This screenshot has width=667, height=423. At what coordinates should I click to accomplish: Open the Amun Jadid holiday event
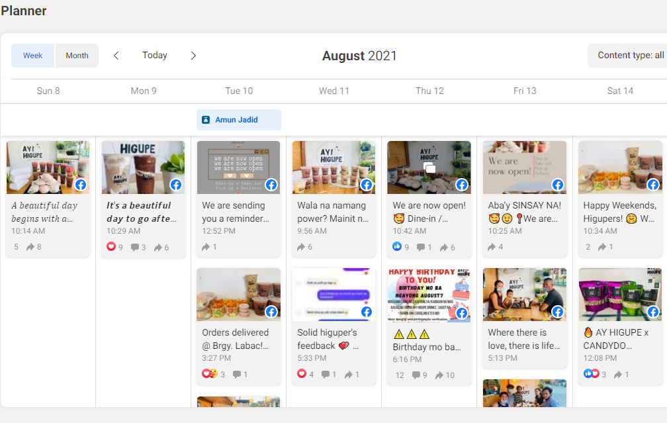point(239,120)
